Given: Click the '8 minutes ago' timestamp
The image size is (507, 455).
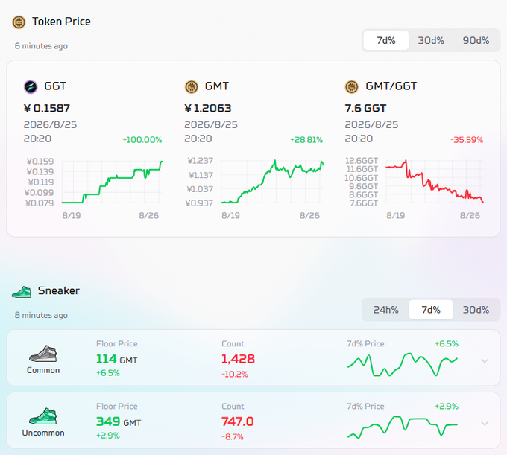Looking at the screenshot, I should (x=41, y=315).
